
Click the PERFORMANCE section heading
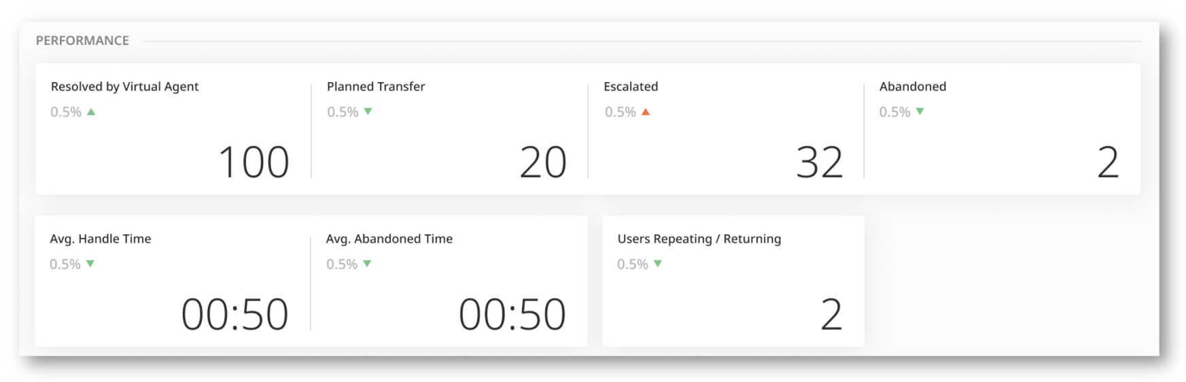pyautogui.click(x=82, y=41)
